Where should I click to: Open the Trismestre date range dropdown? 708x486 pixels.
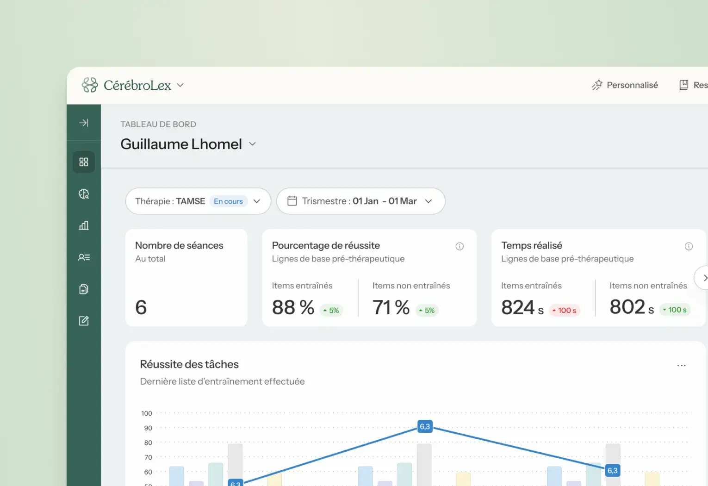(361, 201)
